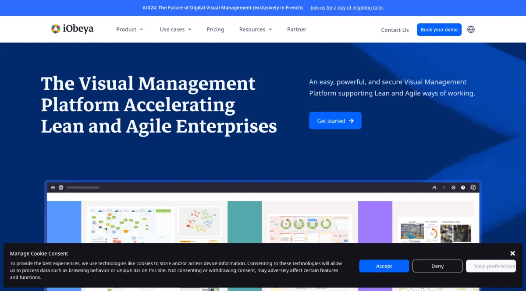The image size is (526, 291).
Task: Click the hamburger menu in product preview
Action: (x=53, y=187)
